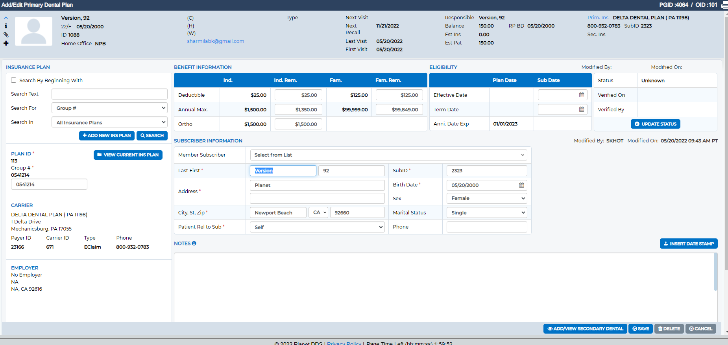Click Insert Date Stamp button
The width and height of the screenshot is (728, 345).
[689, 244]
